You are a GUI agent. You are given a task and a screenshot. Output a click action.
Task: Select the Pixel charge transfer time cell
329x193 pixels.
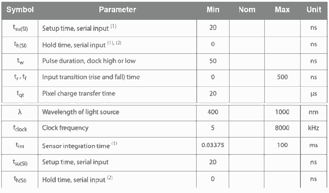pyautogui.click(x=79, y=93)
